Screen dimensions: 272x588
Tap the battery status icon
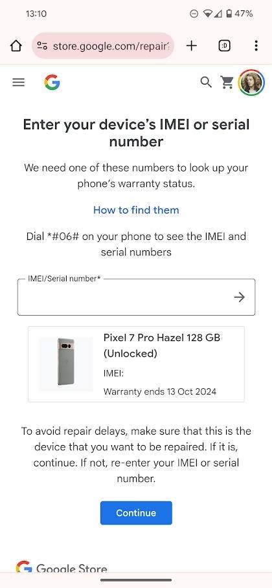coord(229,14)
